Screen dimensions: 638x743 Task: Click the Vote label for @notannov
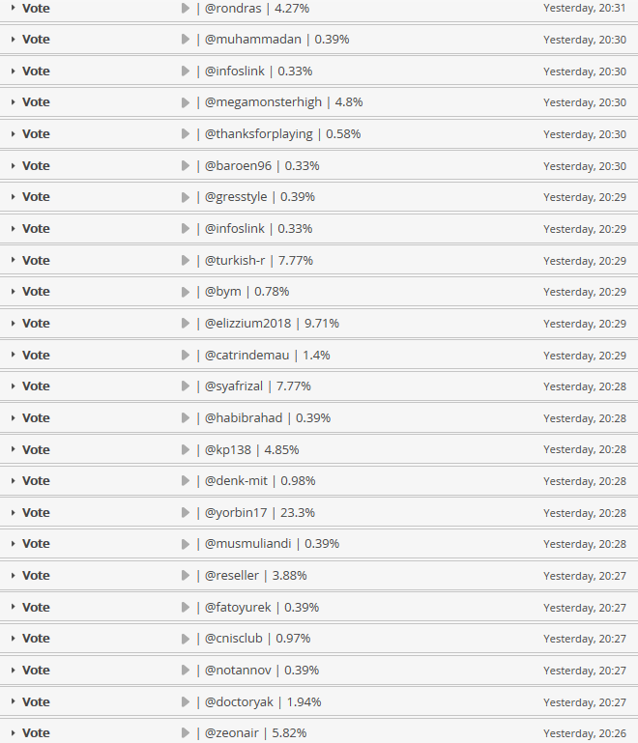coord(36,670)
